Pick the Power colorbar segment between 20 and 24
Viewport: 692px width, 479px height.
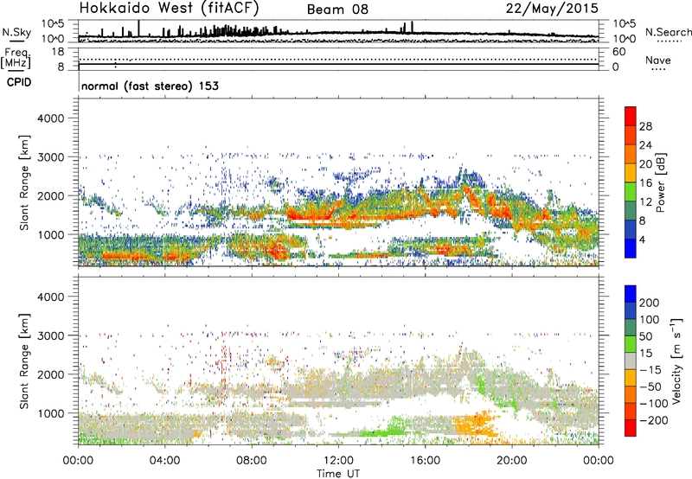click(631, 155)
